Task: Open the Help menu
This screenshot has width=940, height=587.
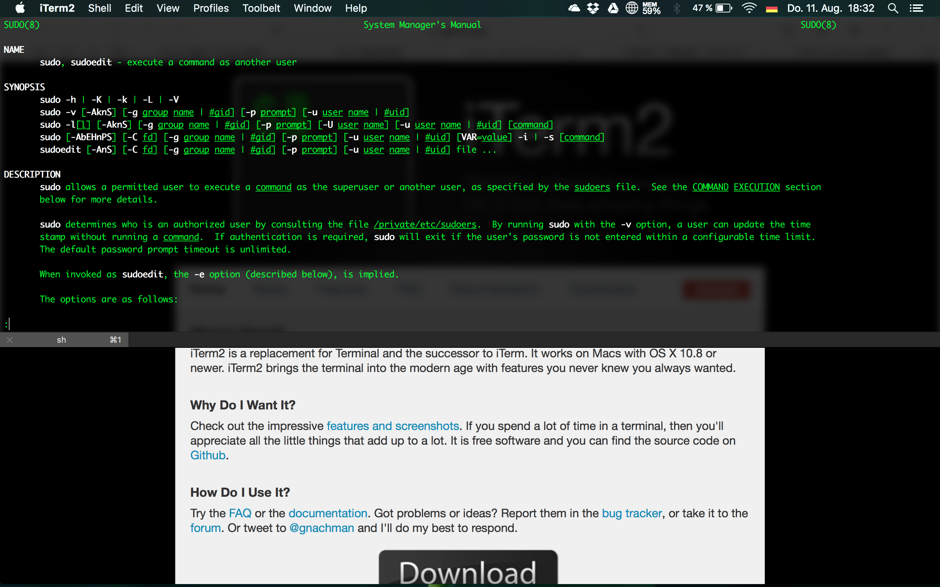Action: (x=356, y=8)
